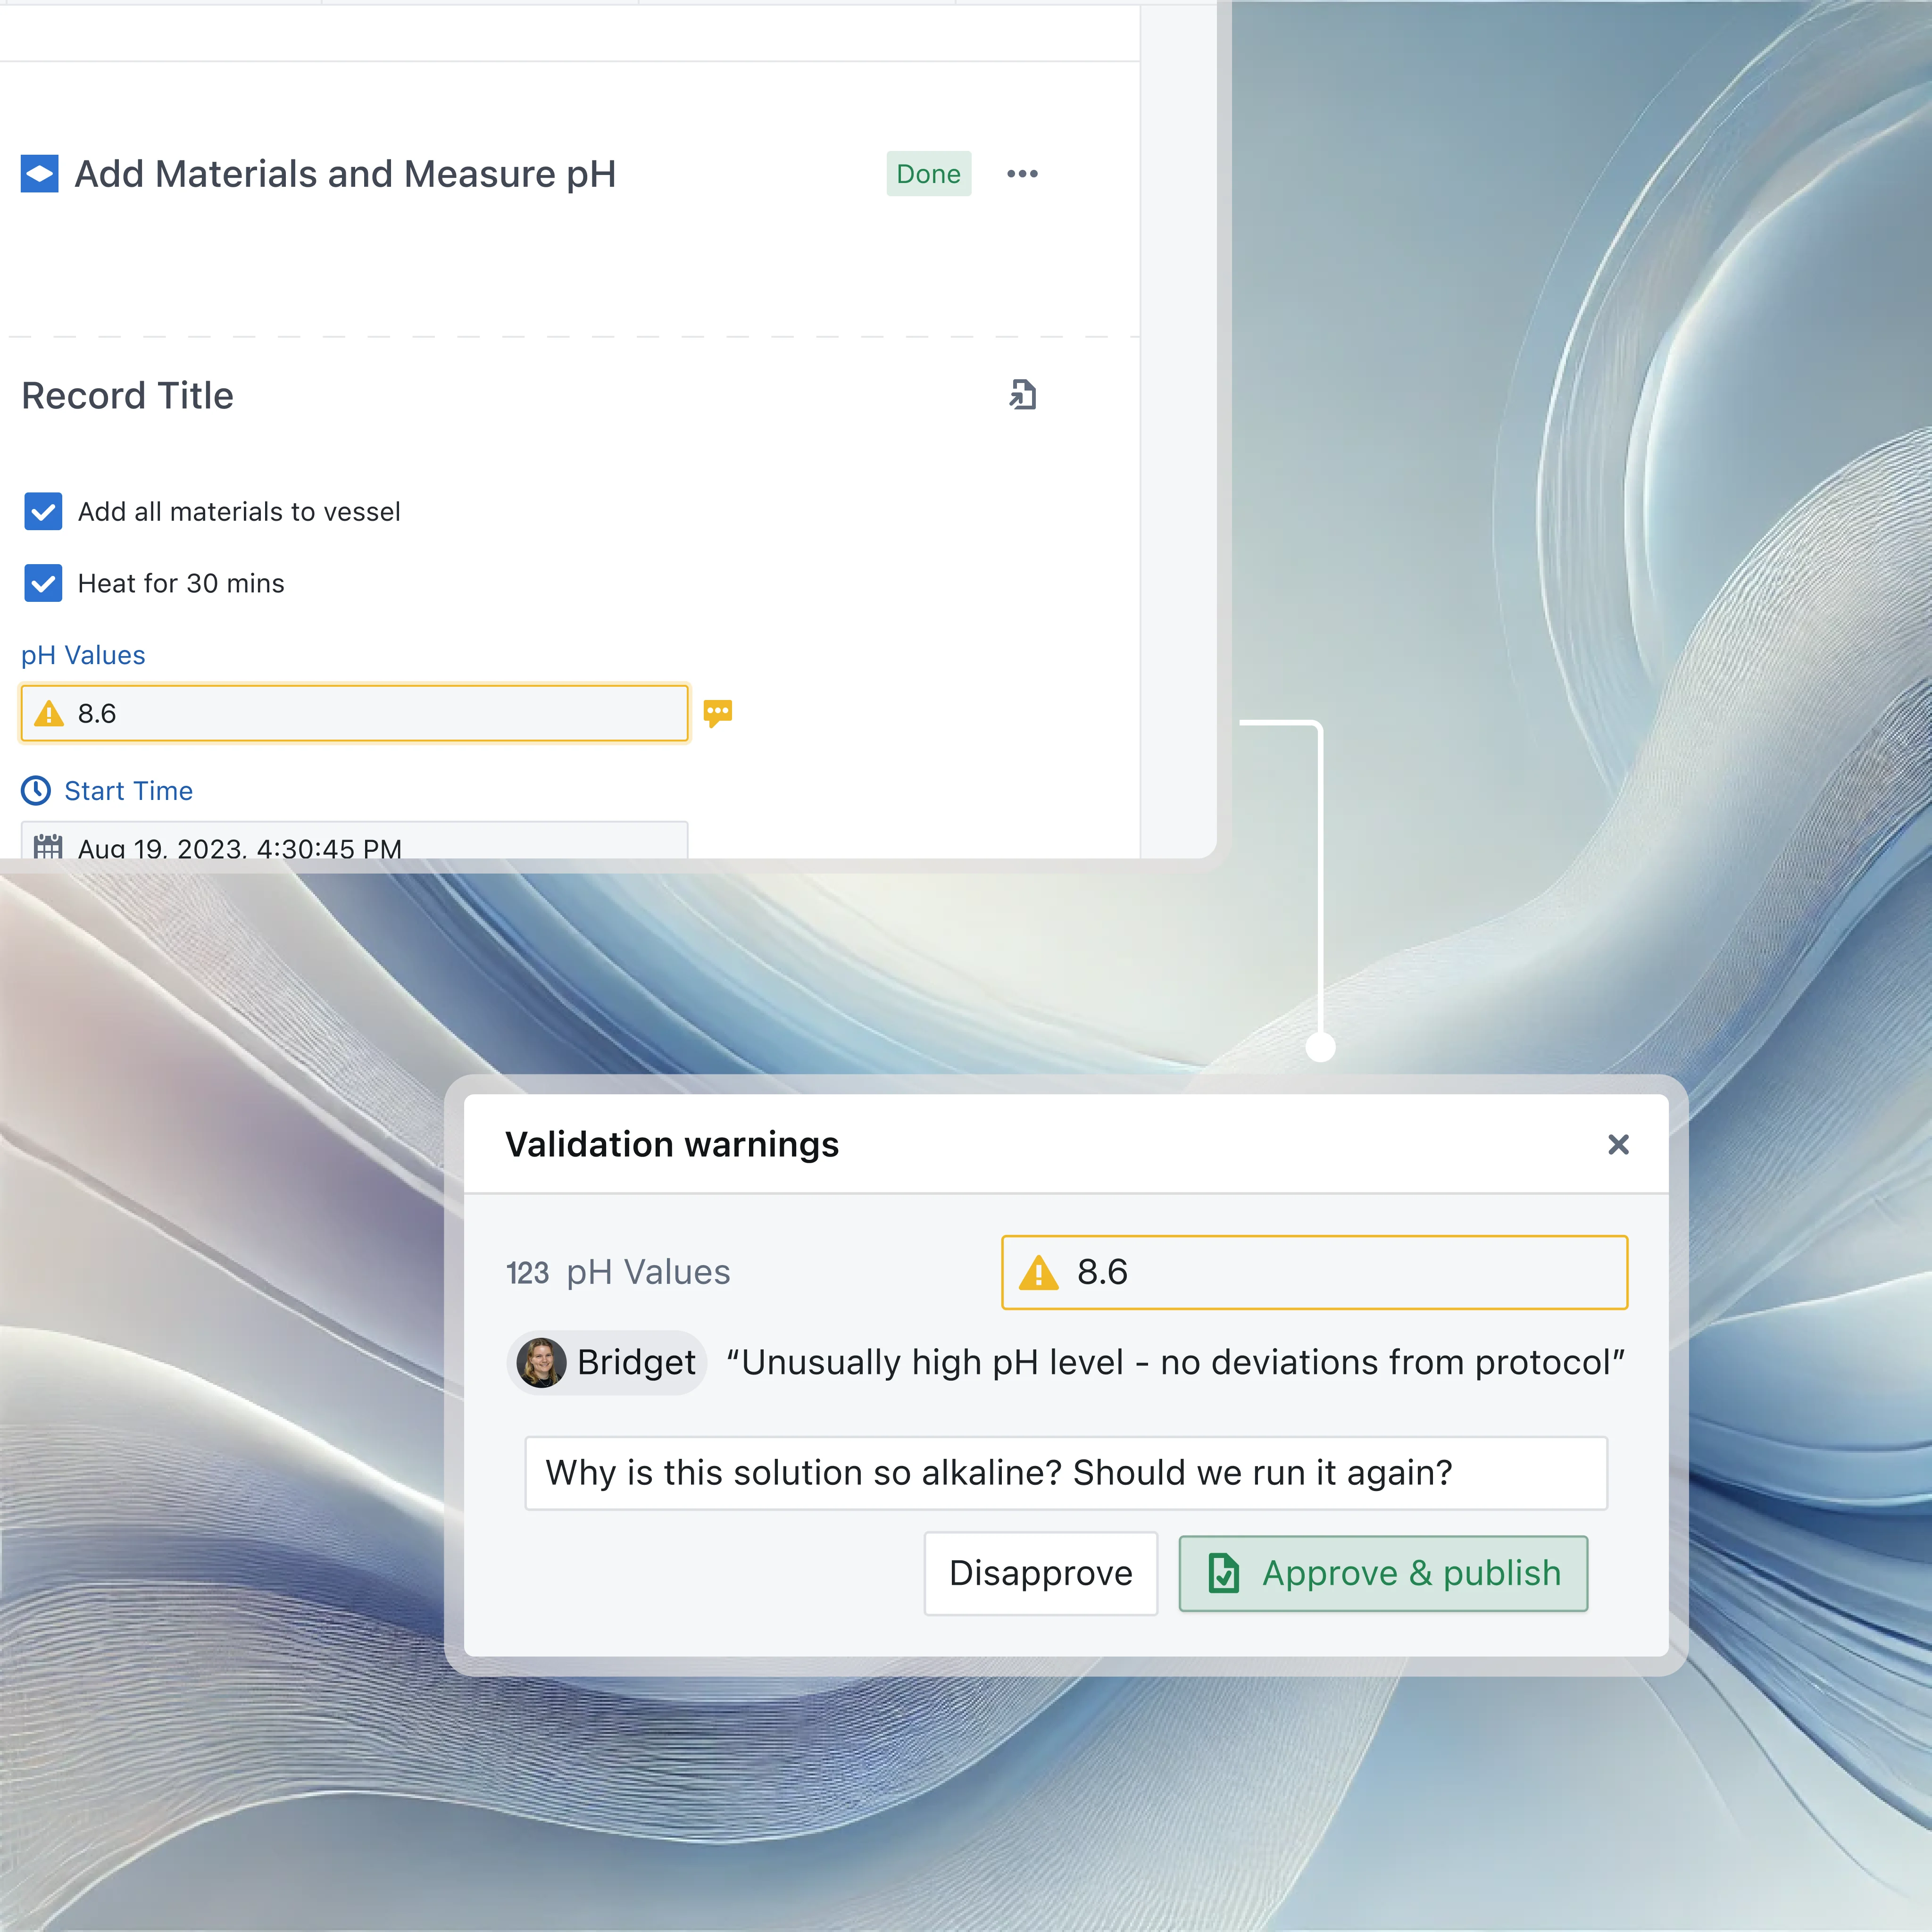Click the Aug 19, 2023 date field
This screenshot has width=1932, height=1932.
[x=354, y=841]
